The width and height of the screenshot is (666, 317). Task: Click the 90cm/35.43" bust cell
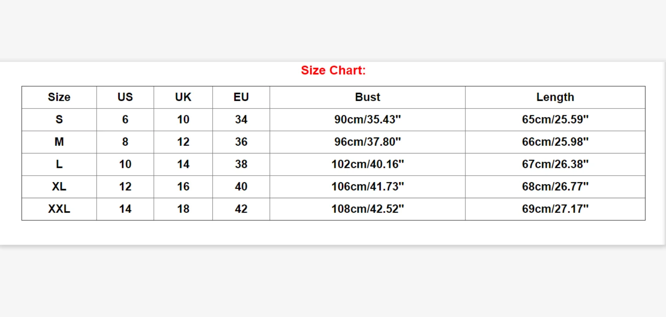367,120
